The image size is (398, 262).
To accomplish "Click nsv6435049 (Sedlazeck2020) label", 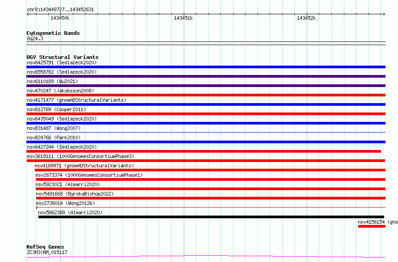I will pyautogui.click(x=62, y=119).
